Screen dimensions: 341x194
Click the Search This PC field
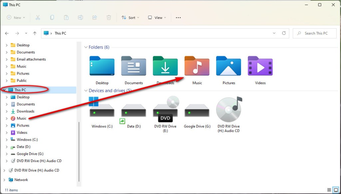tap(316, 33)
